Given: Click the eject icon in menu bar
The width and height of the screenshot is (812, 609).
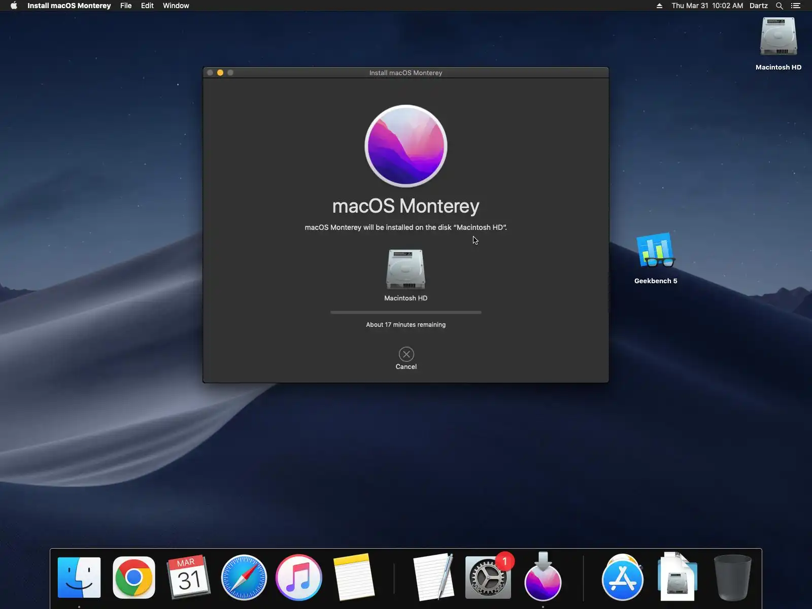Looking at the screenshot, I should click(x=659, y=6).
